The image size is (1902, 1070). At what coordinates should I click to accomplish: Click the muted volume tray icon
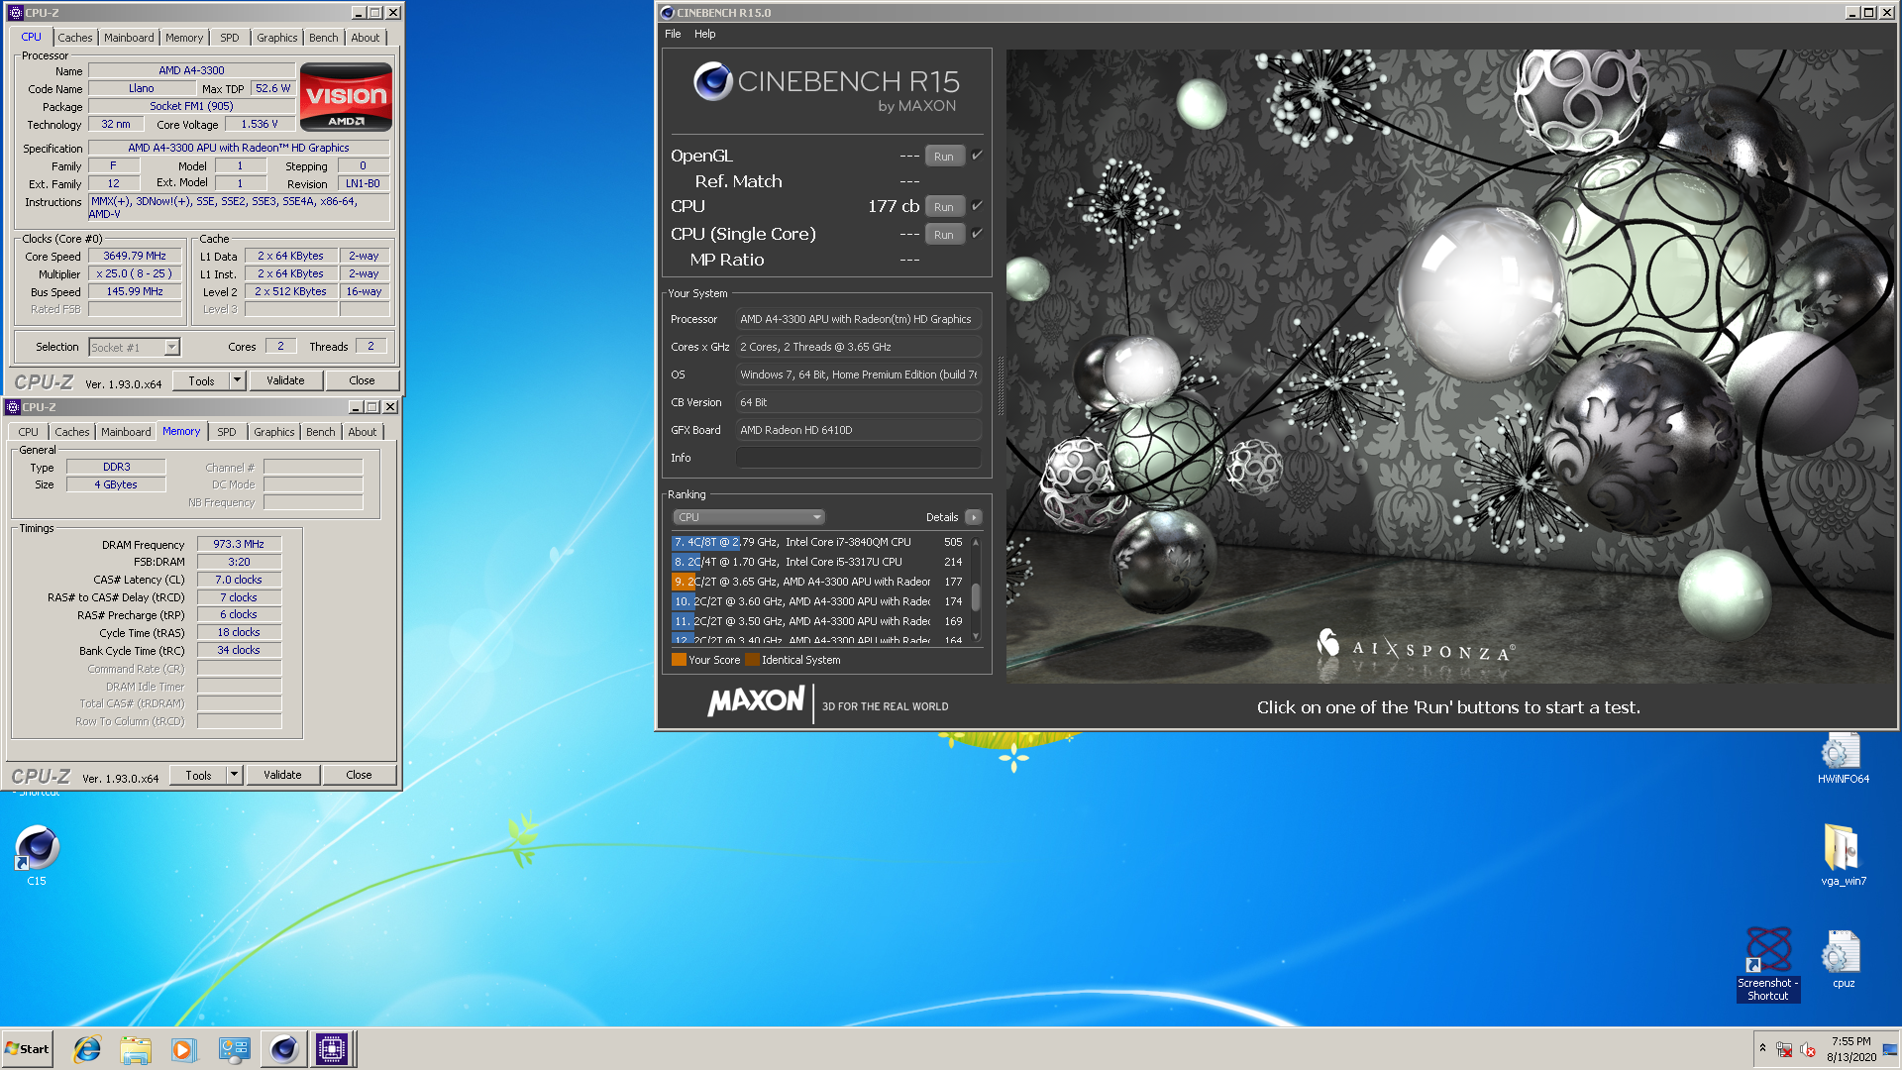pos(1808,1049)
